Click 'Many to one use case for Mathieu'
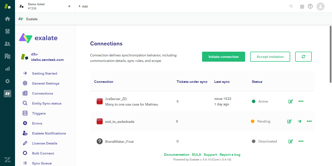The width and height of the screenshot is (332, 166). point(132,104)
